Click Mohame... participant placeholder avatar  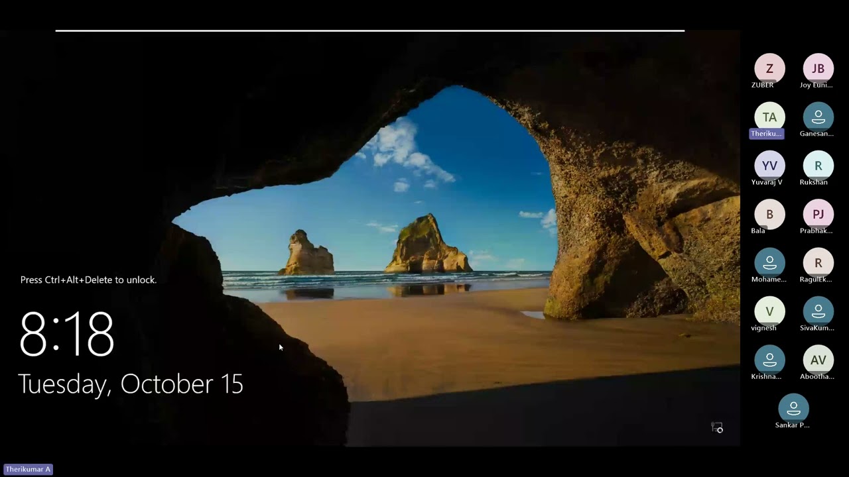tap(769, 263)
